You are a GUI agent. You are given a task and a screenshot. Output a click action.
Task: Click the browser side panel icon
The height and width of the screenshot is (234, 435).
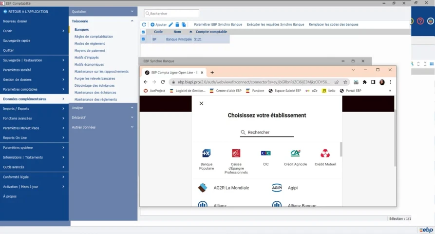[373, 82]
